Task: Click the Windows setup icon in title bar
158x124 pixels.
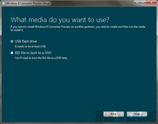Action: (x=3, y=3)
